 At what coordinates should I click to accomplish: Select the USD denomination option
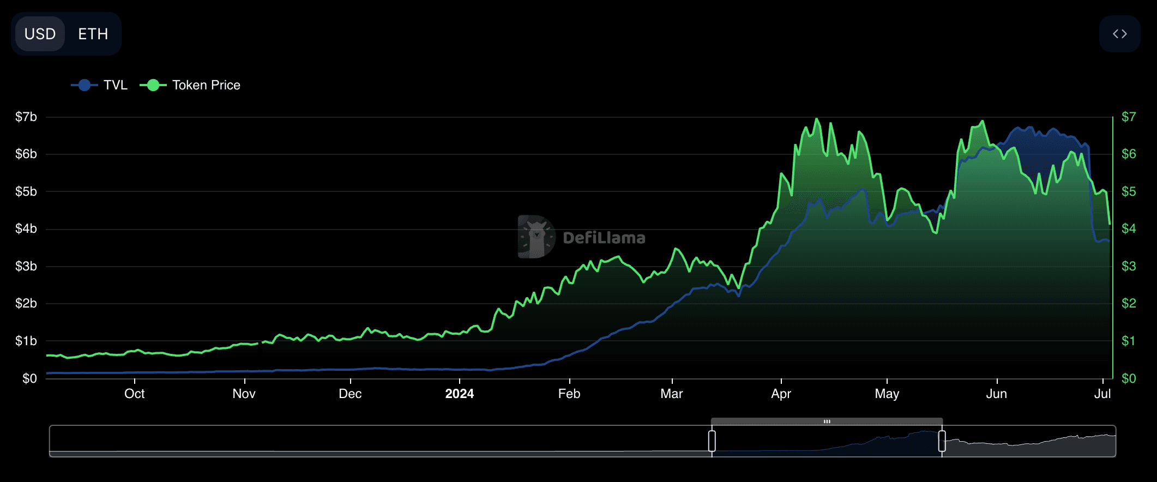click(x=40, y=34)
